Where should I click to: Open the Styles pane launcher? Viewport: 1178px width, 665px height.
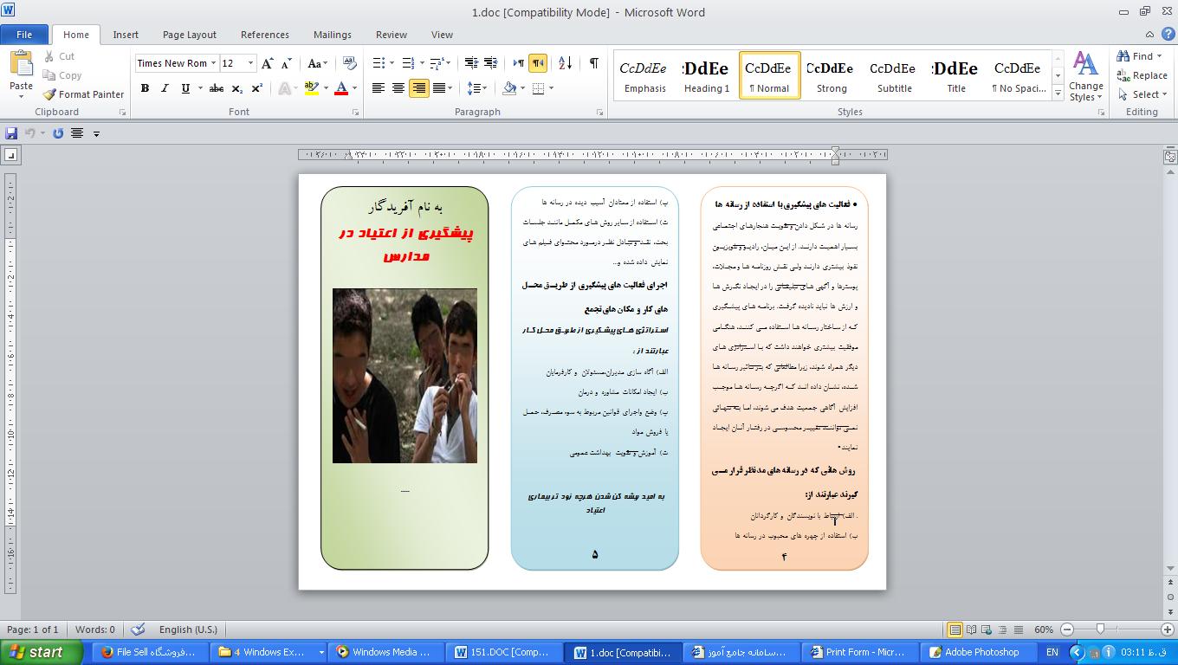1101,113
